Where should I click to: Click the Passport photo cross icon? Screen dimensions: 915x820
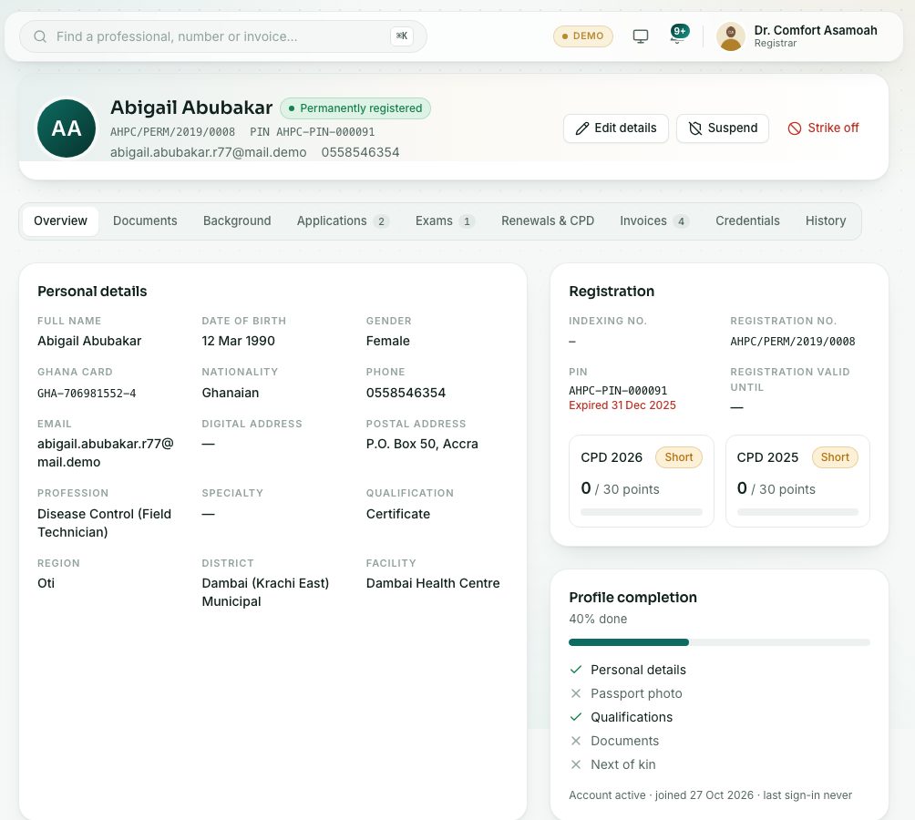pos(576,693)
